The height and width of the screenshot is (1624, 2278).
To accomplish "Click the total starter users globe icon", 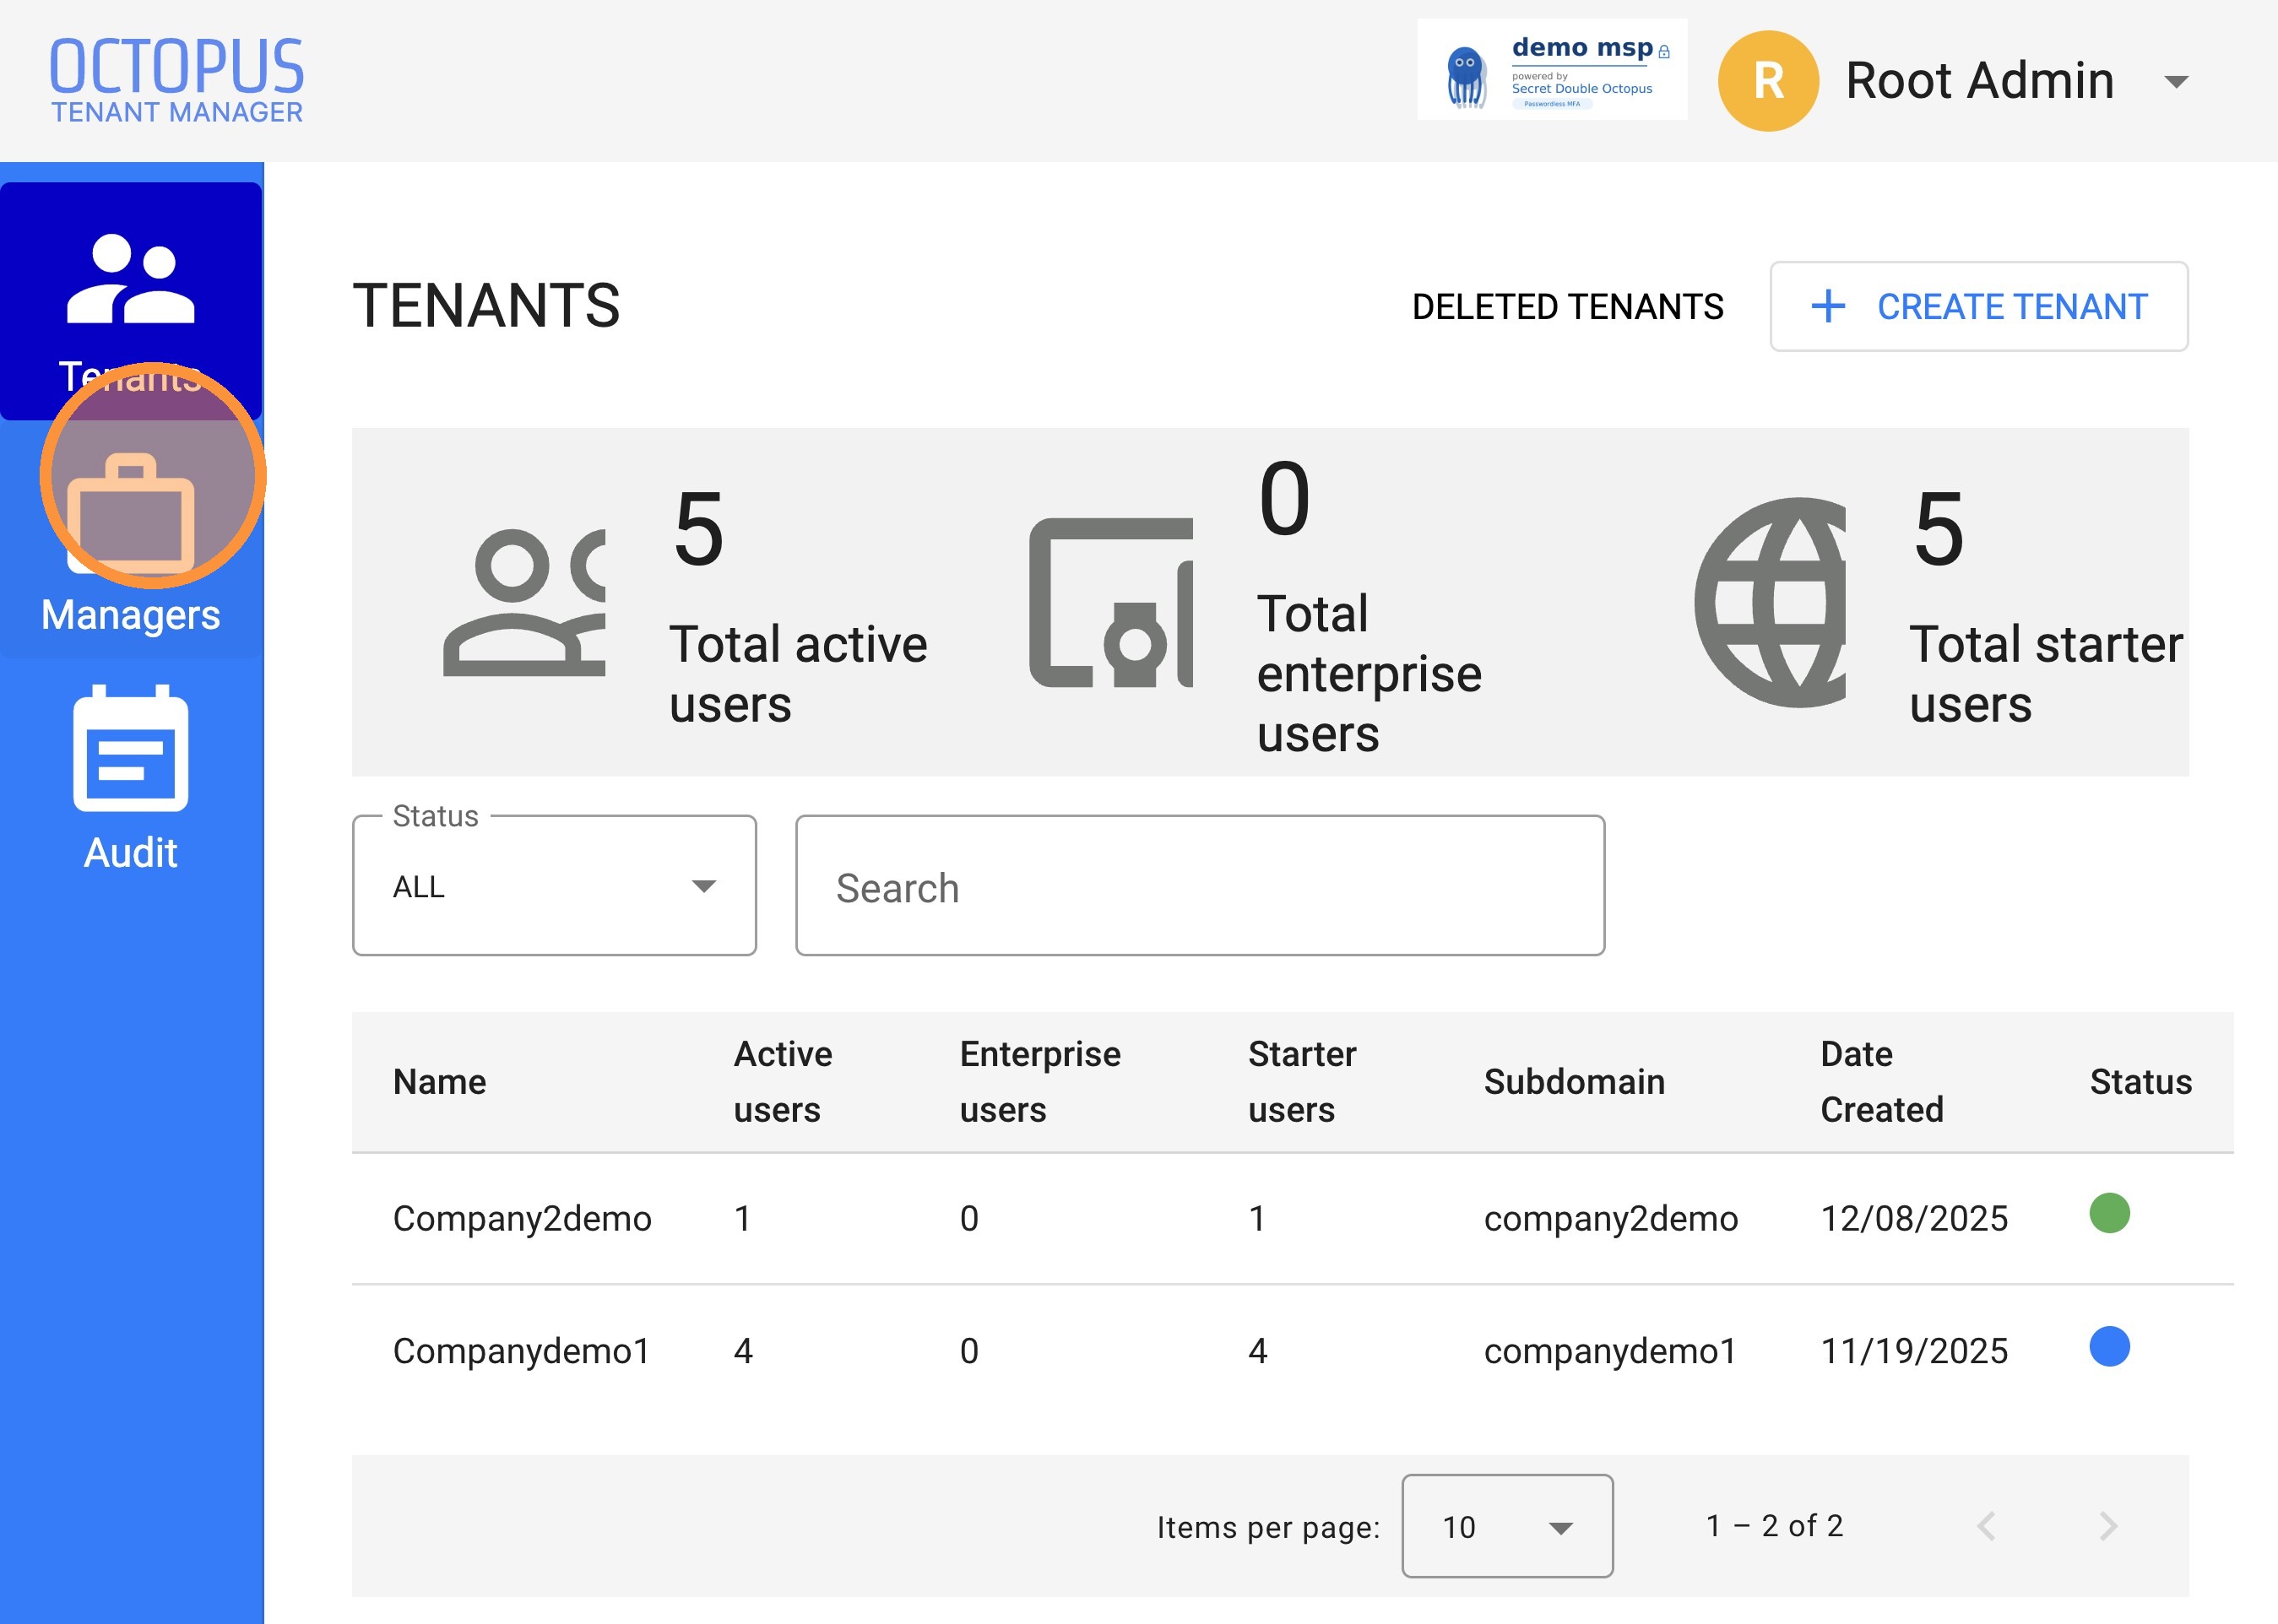I will pyautogui.click(x=1770, y=603).
